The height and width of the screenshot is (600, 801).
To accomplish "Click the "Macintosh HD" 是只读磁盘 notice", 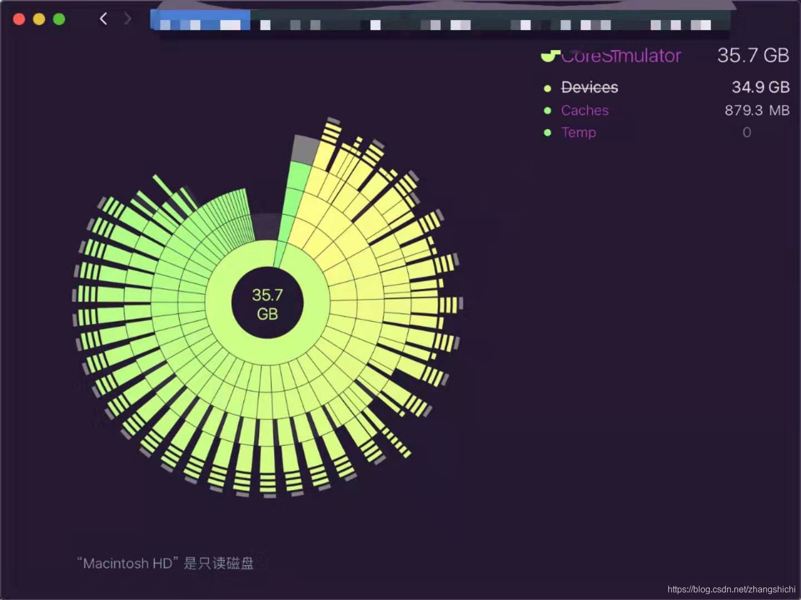I will pyautogui.click(x=165, y=563).
